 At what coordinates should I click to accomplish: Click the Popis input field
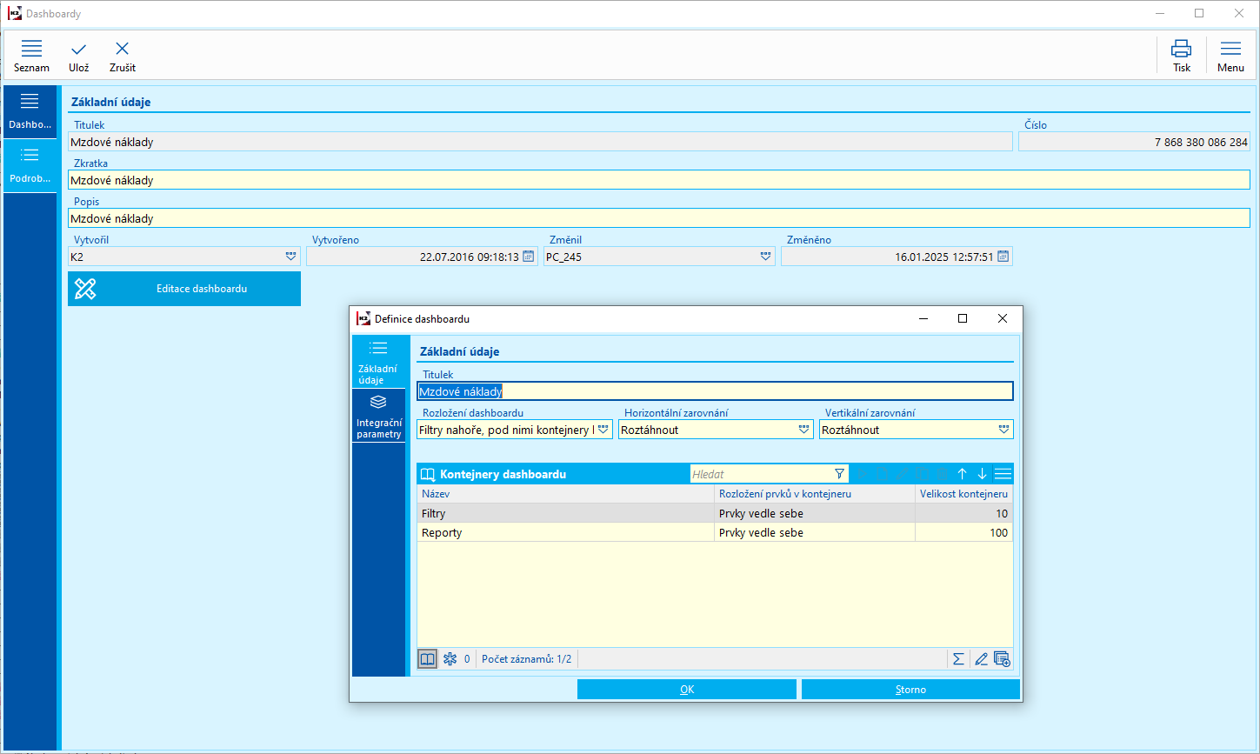[658, 218]
